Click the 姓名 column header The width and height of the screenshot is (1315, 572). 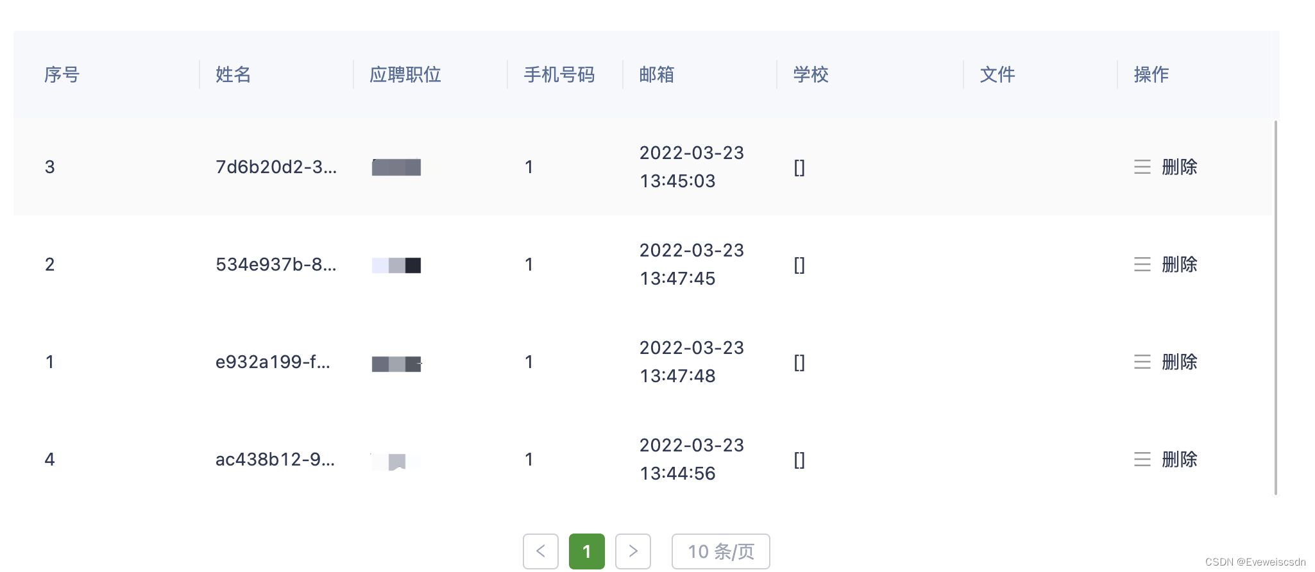(233, 74)
